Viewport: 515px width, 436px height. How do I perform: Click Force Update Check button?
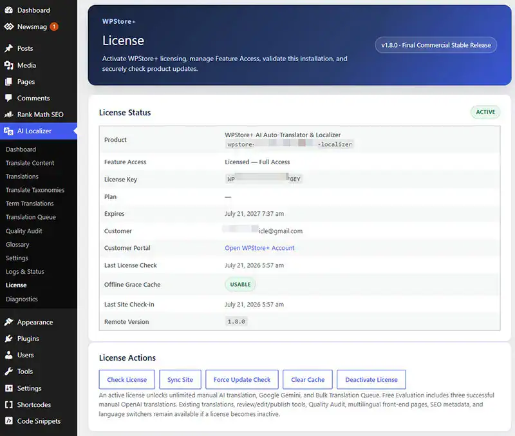point(242,379)
